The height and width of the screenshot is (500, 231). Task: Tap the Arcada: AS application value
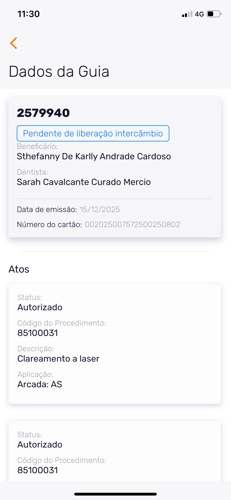40,384
